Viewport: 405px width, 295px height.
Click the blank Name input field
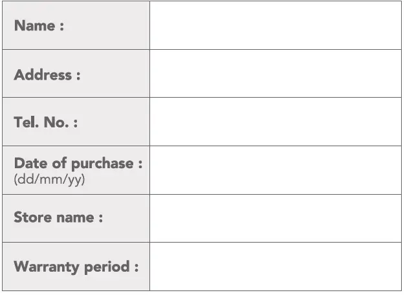coord(275,25)
